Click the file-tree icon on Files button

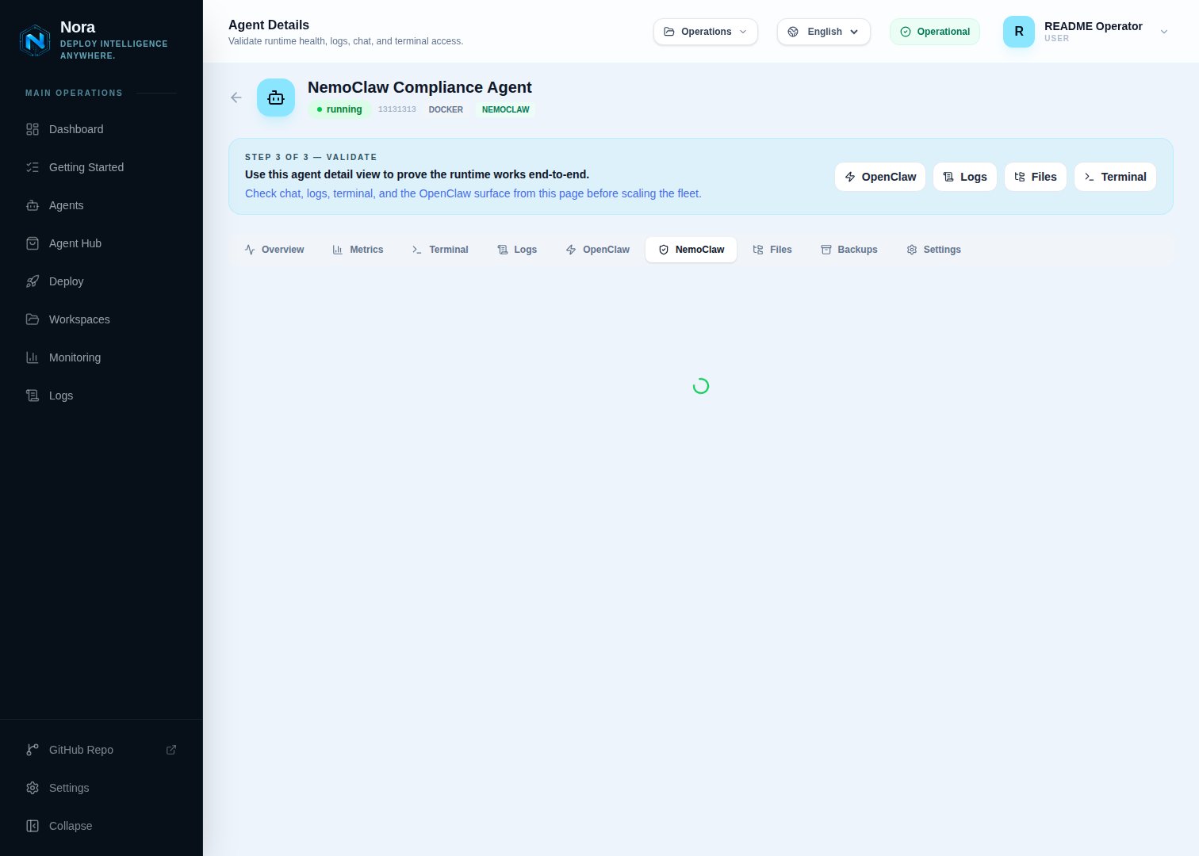click(x=1020, y=177)
